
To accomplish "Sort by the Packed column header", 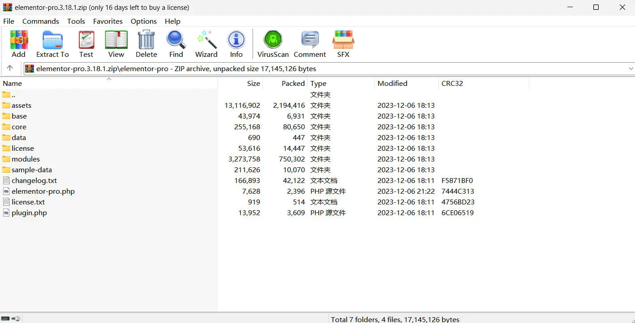I will click(285, 83).
